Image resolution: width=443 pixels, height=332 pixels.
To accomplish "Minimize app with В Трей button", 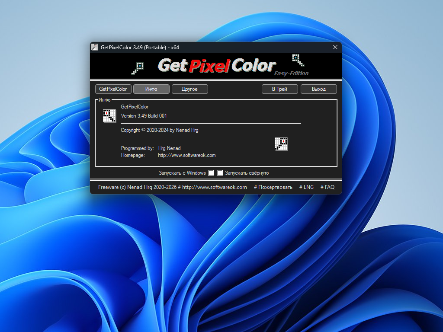I will point(280,89).
